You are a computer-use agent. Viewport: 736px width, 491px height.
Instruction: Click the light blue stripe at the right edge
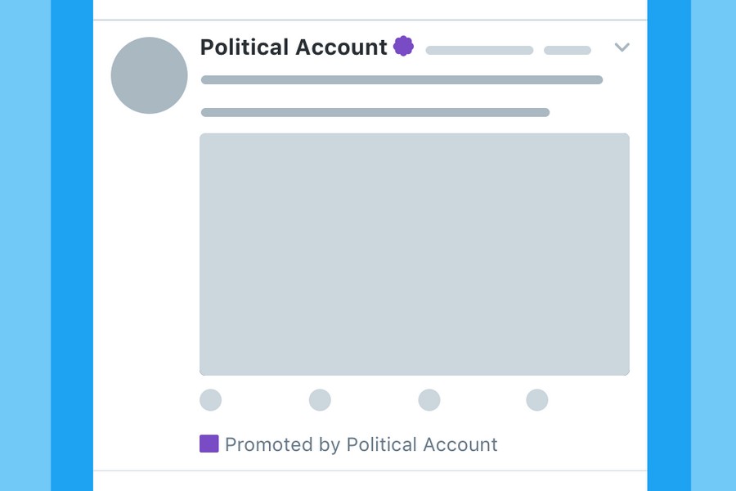tap(713, 245)
